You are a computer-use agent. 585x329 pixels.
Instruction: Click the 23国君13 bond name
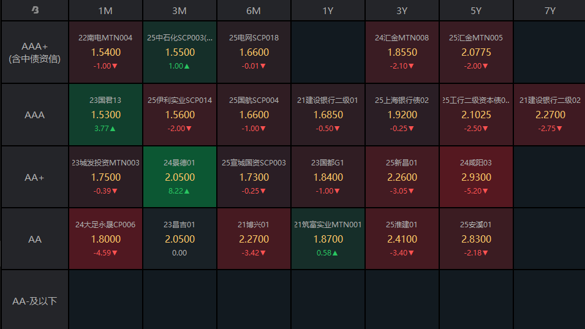[x=105, y=100]
